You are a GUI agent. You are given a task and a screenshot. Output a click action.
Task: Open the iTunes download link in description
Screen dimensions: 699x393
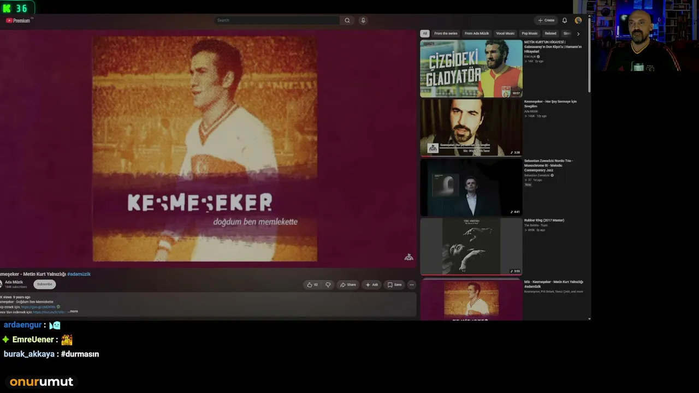click(49, 312)
